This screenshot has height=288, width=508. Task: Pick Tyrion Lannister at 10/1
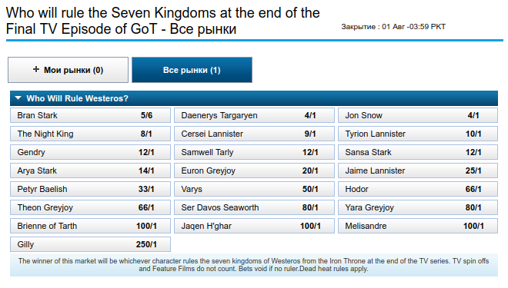tap(418, 134)
